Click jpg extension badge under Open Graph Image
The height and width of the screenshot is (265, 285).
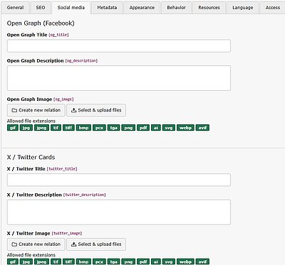26,128
